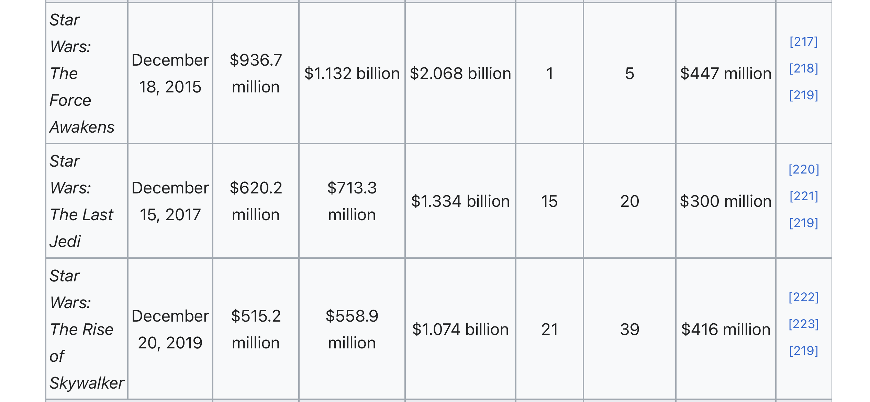The image size is (870, 402).
Task: Click the $447 million budget cell
Action: coord(726,74)
